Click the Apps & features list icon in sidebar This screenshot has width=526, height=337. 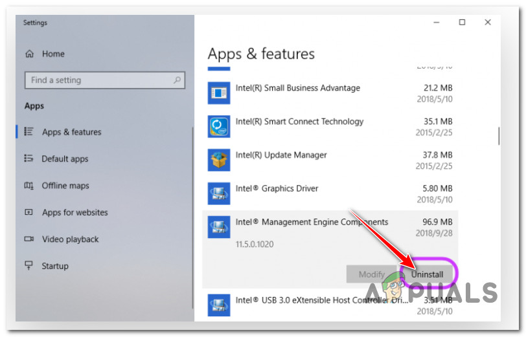pyautogui.click(x=29, y=132)
